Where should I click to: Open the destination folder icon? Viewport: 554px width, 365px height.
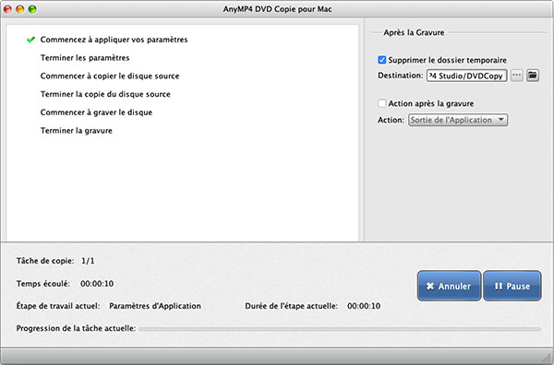(533, 75)
